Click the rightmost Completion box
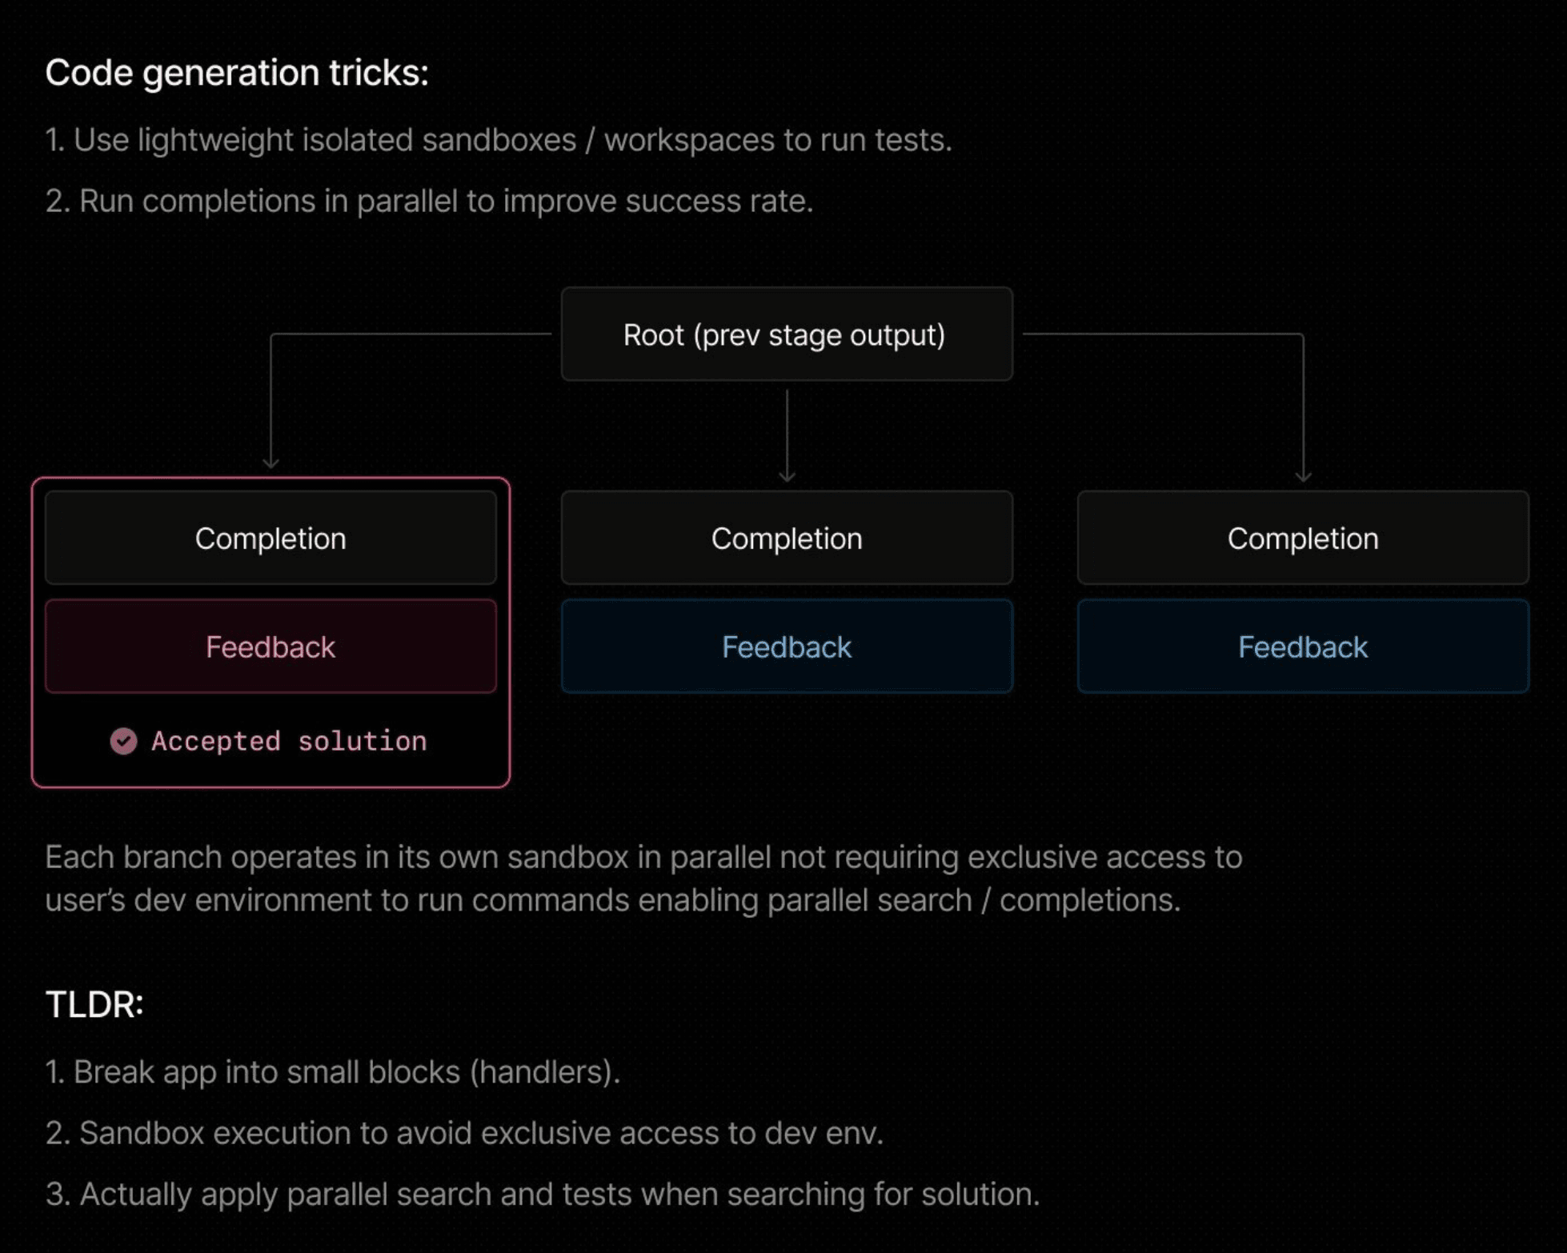Viewport: 1567px width, 1253px height. (x=1302, y=538)
